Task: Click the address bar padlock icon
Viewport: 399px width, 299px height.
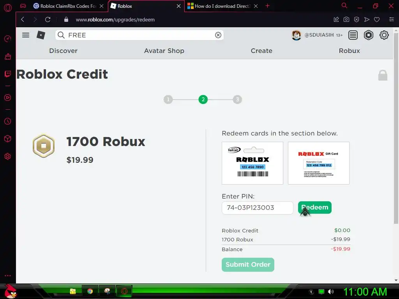Action: [66, 19]
